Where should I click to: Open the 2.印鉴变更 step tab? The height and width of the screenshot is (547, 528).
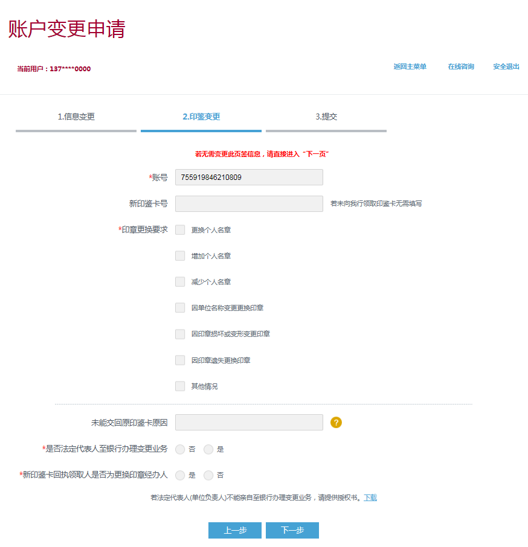(x=201, y=117)
